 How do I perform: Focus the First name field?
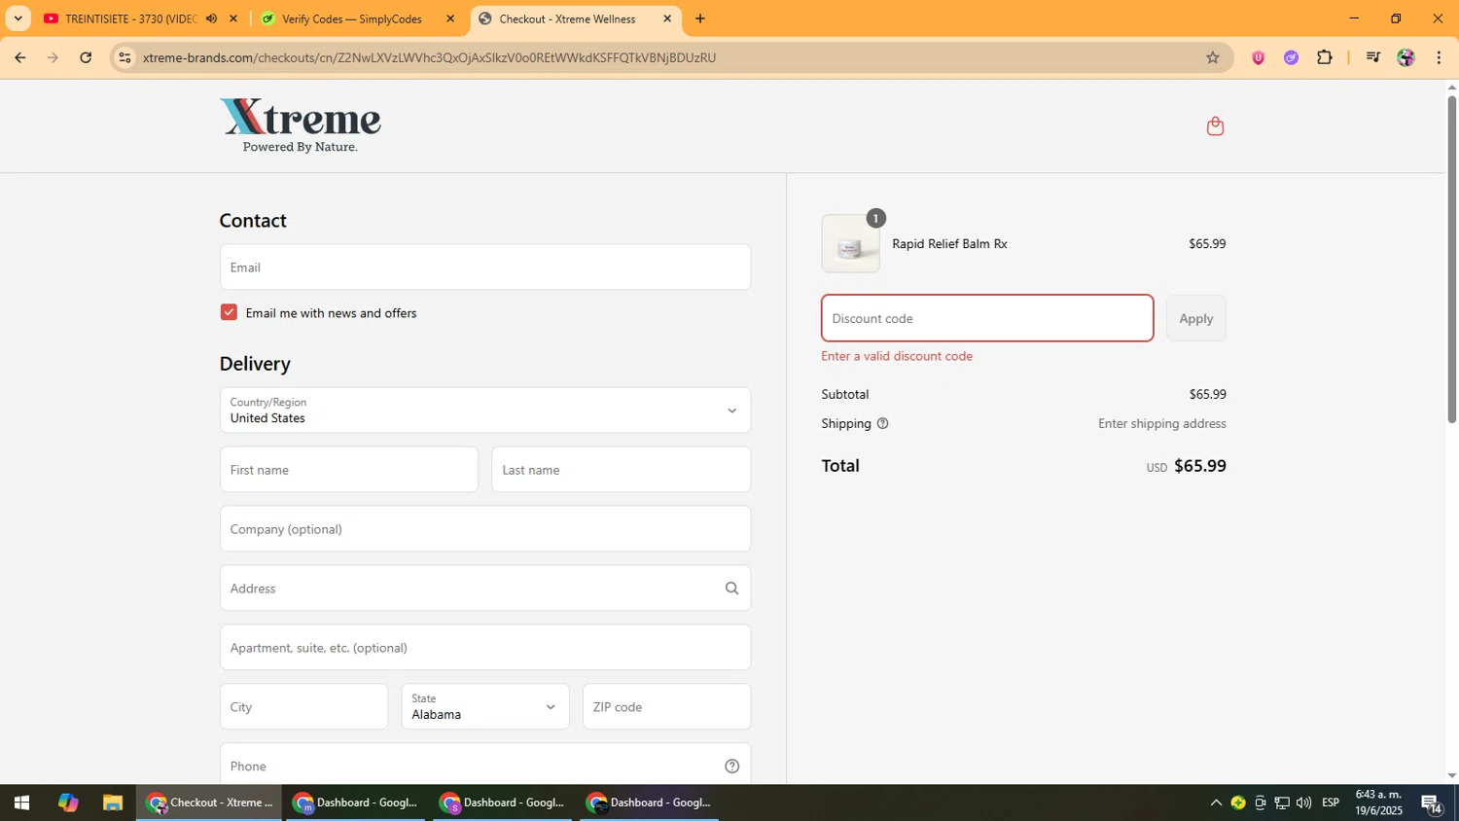(348, 470)
